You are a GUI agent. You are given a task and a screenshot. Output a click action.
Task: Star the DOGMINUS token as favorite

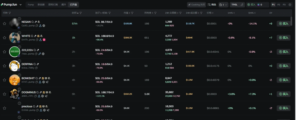[x=4, y=94]
